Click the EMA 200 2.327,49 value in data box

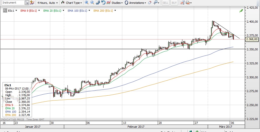pyautogui.click(x=24, y=115)
